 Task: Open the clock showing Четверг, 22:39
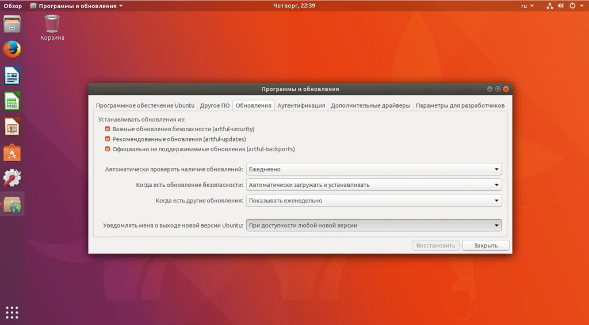pos(294,6)
